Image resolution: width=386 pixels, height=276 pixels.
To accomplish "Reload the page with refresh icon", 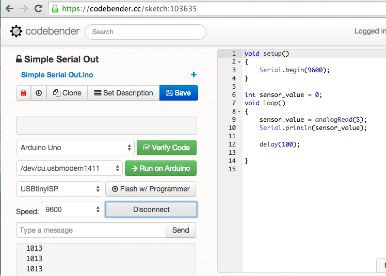I will coord(38,9).
